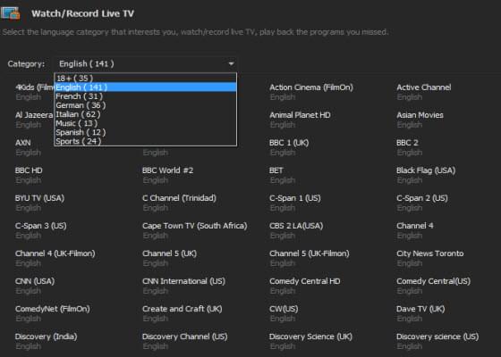Select Cape Town TV (South Africa)

[x=194, y=226]
